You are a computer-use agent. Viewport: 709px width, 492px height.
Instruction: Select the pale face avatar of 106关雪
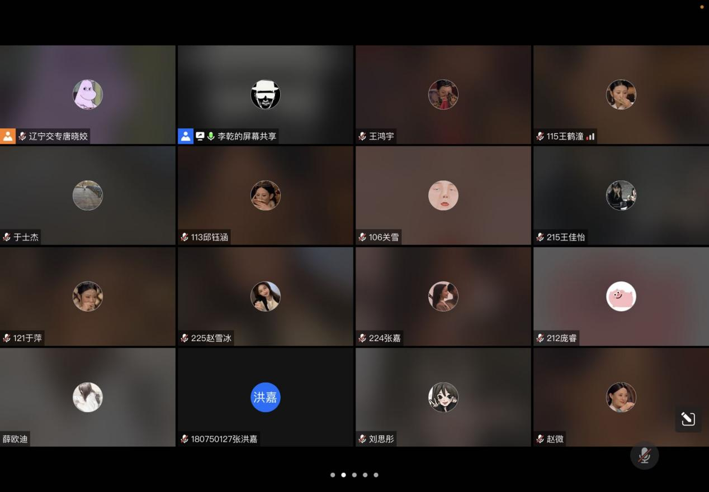[443, 195]
